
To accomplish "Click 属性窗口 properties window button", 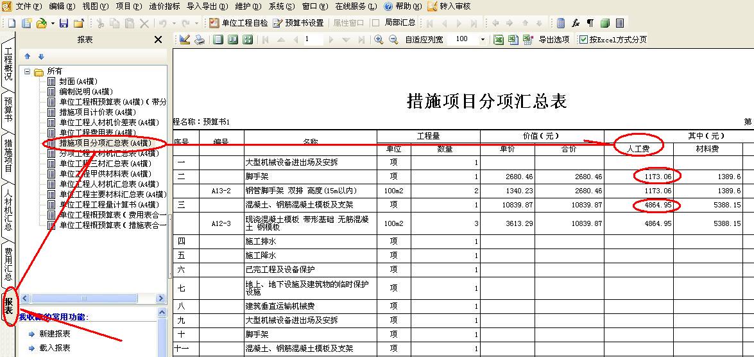I will click(x=348, y=23).
